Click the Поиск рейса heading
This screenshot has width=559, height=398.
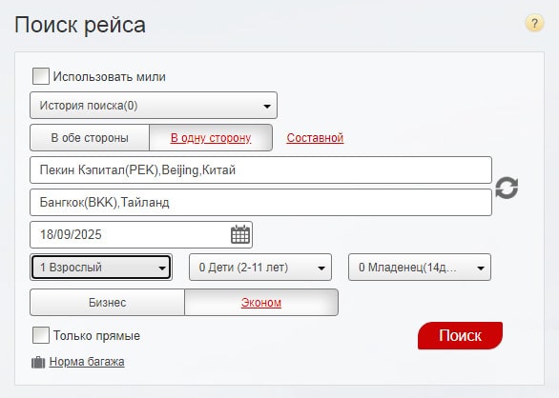(x=80, y=25)
